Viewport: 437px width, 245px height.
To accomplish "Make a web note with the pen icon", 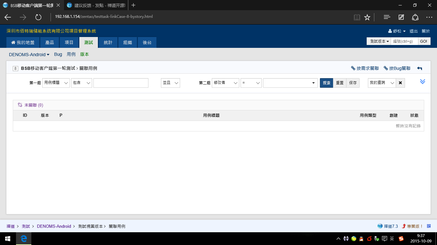I will pos(401,17).
